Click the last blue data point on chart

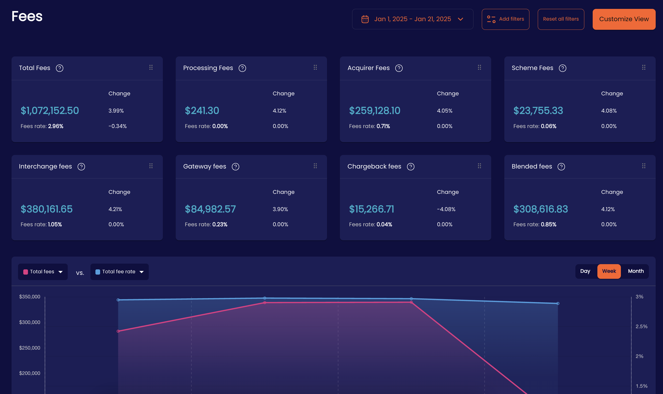[558, 303]
